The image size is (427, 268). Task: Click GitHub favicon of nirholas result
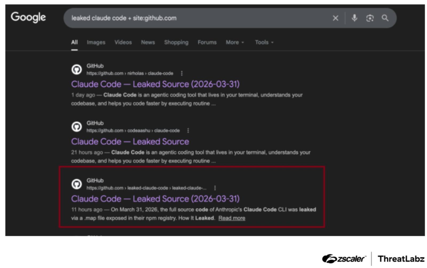coord(77,70)
